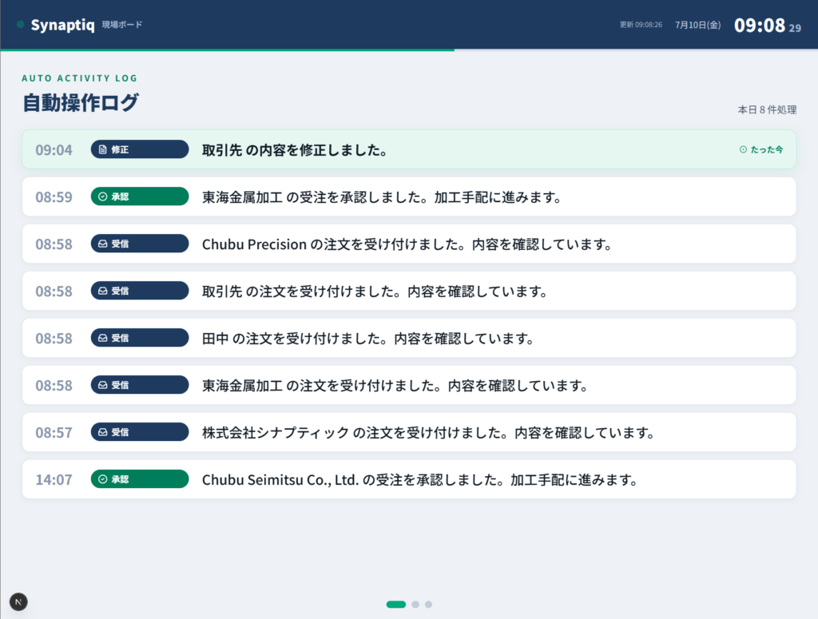The image size is (818, 619).
Task: Click the 現場ボード label in the header
Action: (122, 25)
